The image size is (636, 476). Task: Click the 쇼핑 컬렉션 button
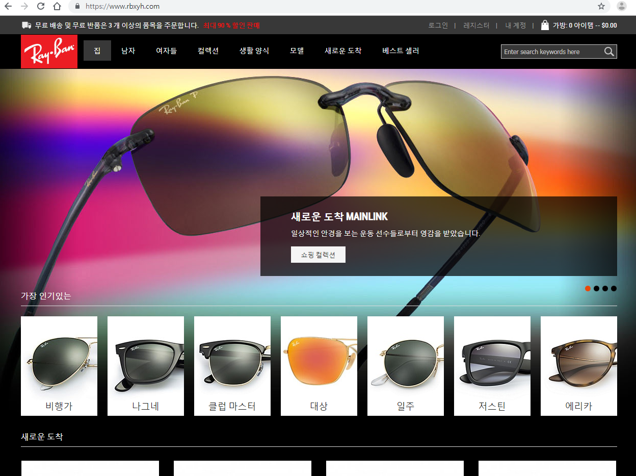(x=318, y=255)
